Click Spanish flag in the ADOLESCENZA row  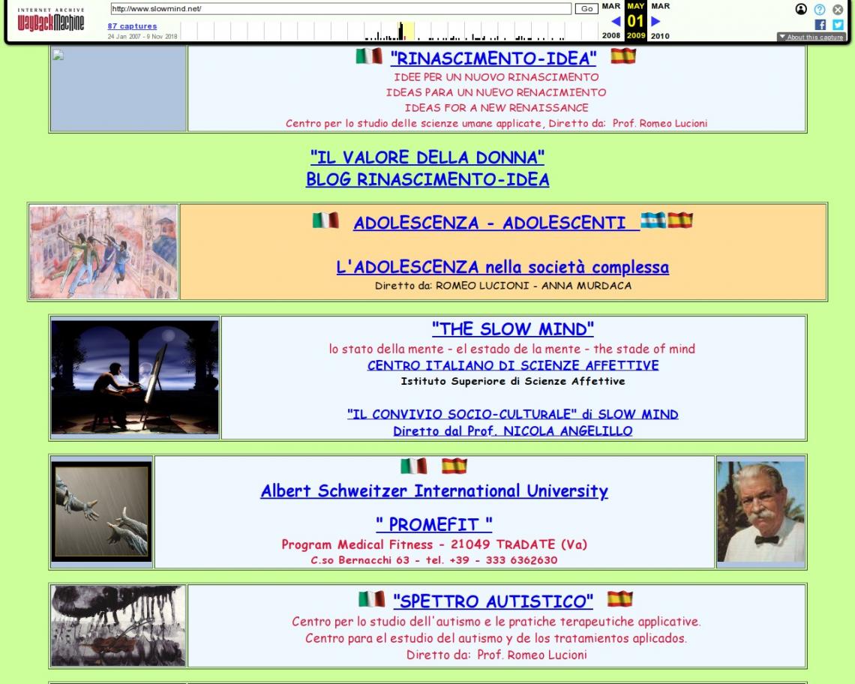point(680,220)
